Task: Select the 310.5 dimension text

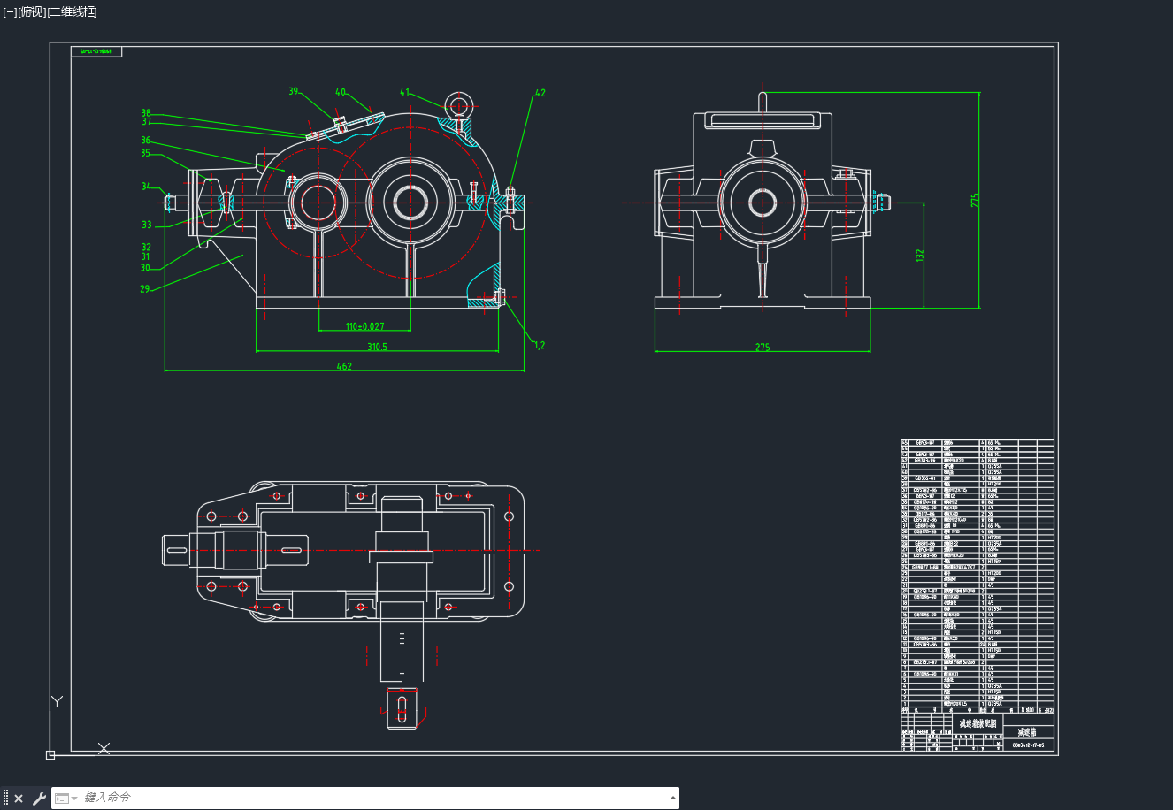Action: 378,347
